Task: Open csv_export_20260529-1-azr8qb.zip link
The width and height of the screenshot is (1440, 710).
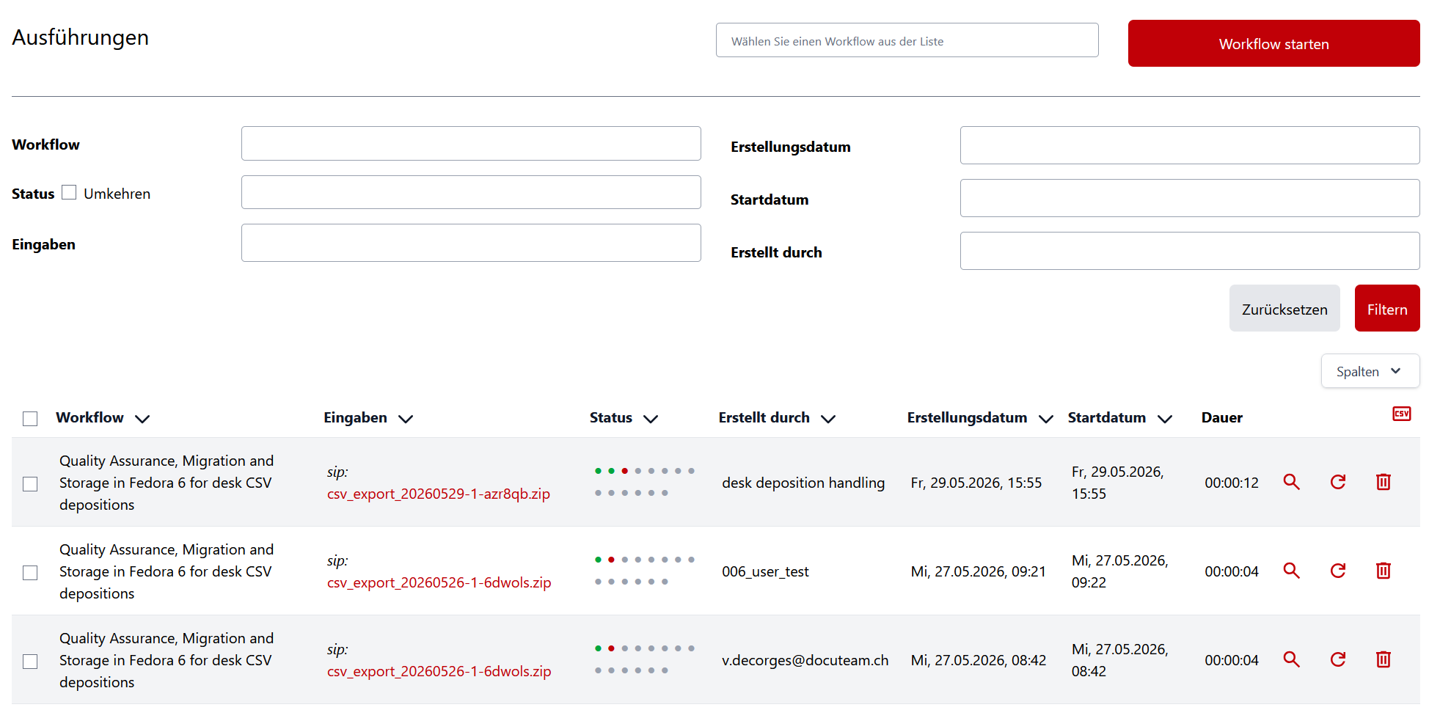Action: point(439,494)
